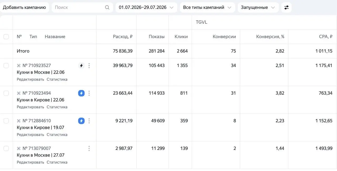The width and height of the screenshot is (337, 171).
Task: Open campaign name Кухни в Москве | 22.06
Action: coord(41,72)
